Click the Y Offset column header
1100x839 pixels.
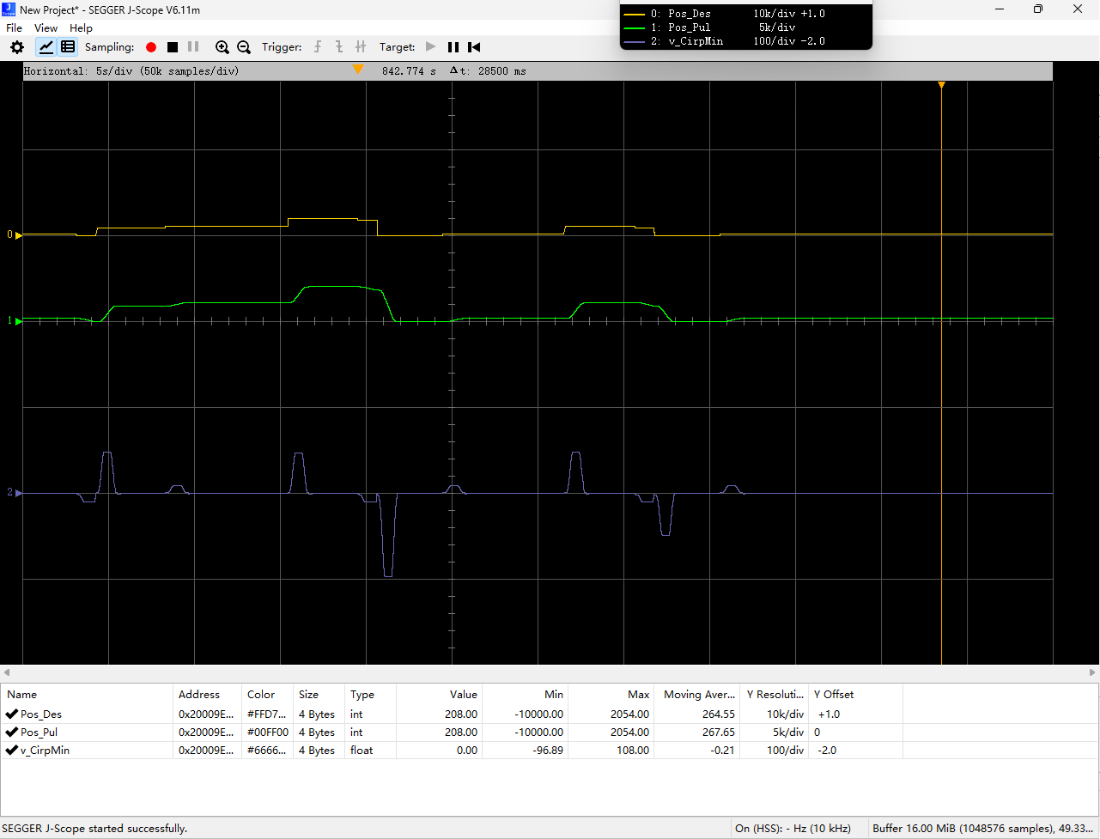coord(855,695)
